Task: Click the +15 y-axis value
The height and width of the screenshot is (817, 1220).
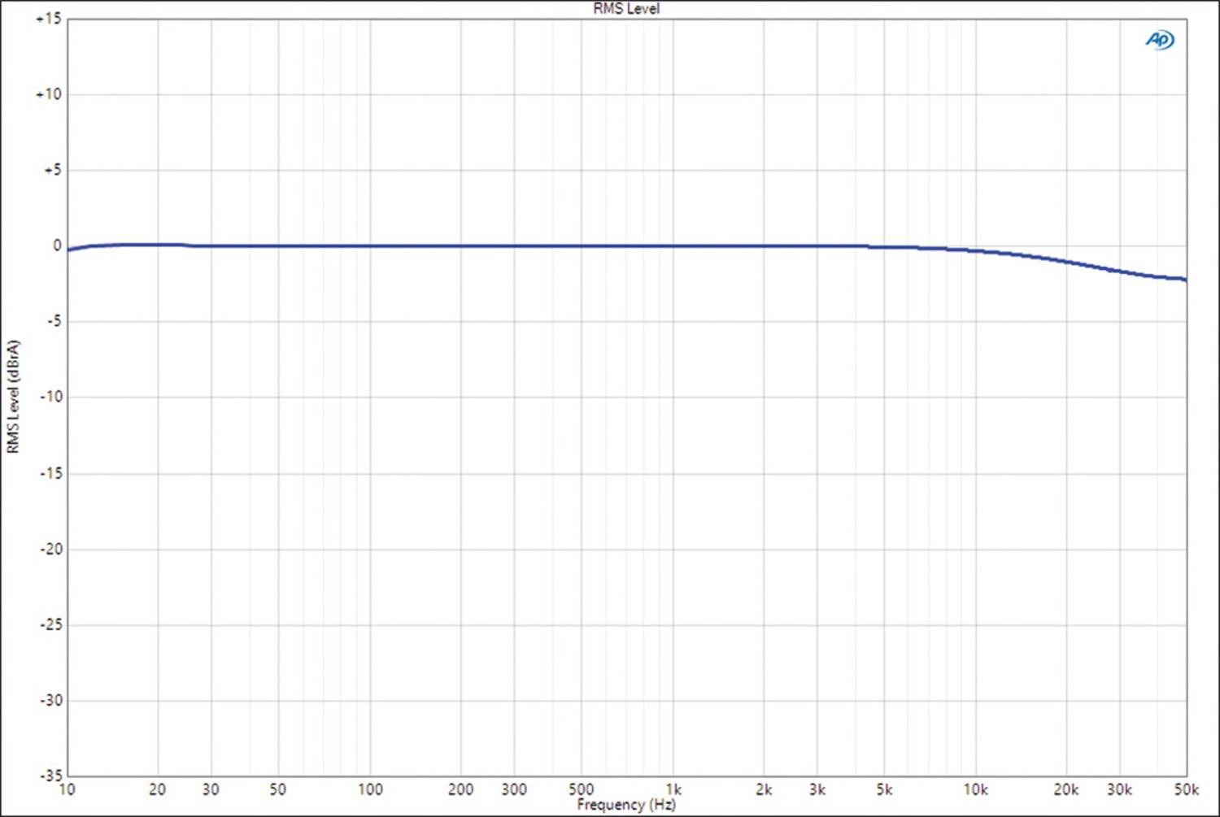Action: coord(49,19)
